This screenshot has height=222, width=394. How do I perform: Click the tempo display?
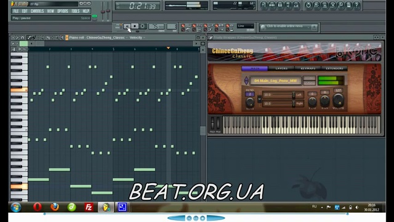click(x=156, y=26)
